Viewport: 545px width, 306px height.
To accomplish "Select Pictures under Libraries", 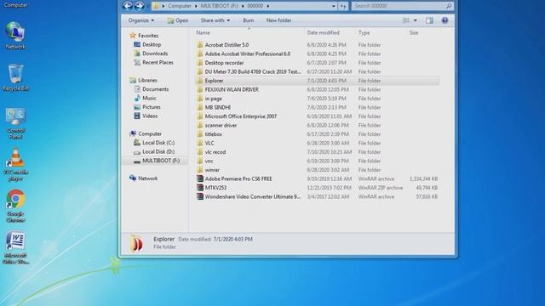I will pos(152,107).
